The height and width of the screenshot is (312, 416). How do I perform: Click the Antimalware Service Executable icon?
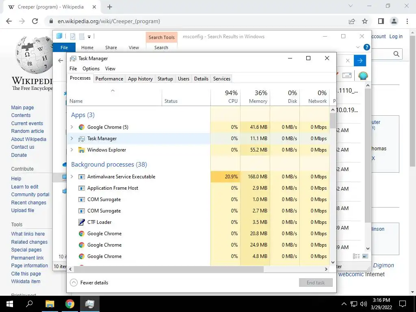[x=81, y=177]
